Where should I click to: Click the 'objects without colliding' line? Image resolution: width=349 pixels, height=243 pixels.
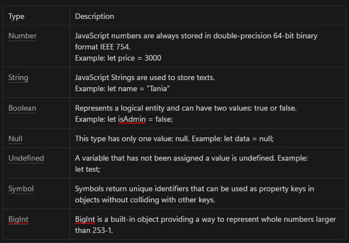pyautogui.click(x=145, y=200)
